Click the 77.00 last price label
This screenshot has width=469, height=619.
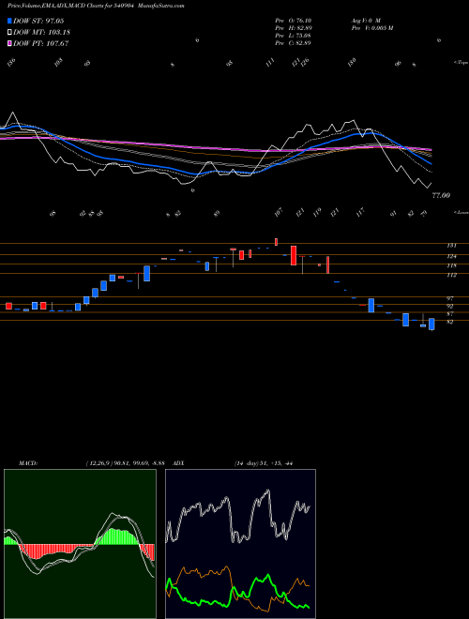[441, 195]
